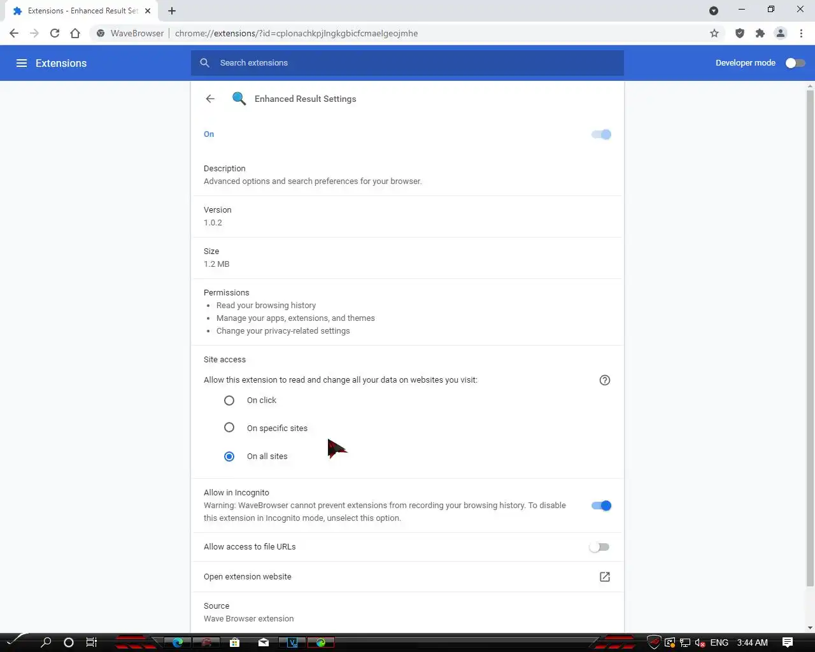Click the Open extension website link
This screenshot has height=652, width=815.
248,577
